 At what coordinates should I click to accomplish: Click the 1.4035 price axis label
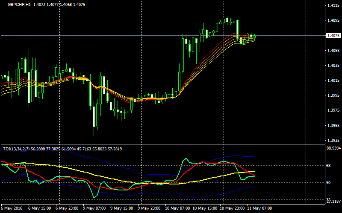[x=333, y=66]
